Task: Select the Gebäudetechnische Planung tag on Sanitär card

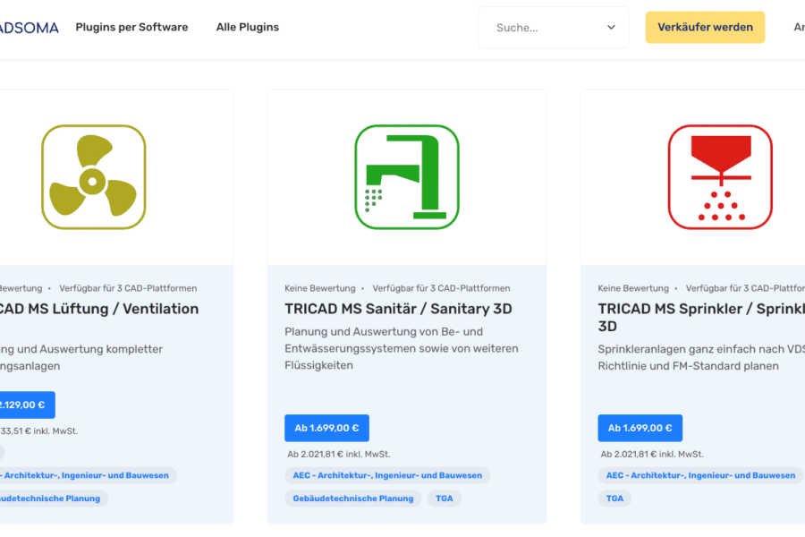Action: tap(352, 499)
